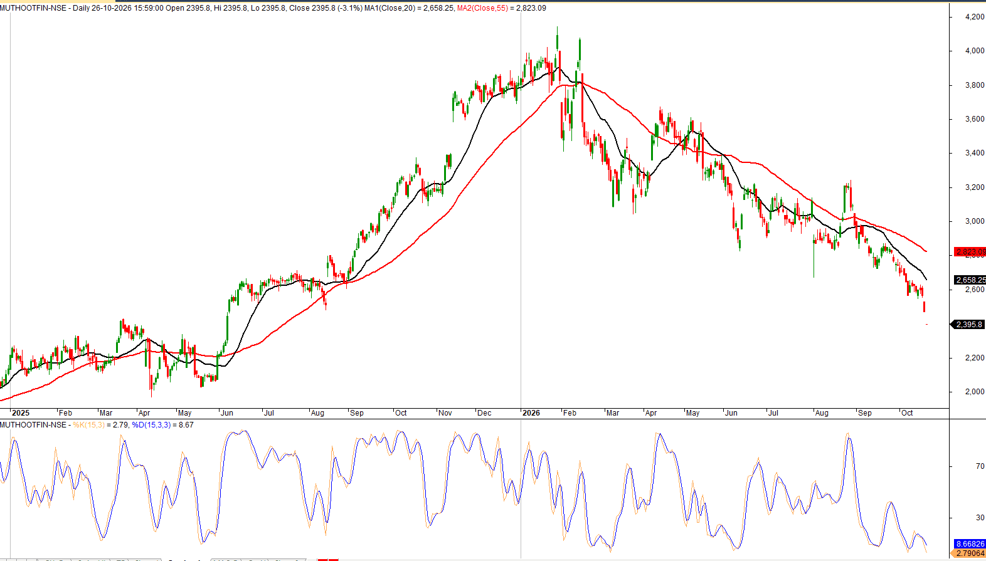Click the MUTHOOTFIN-NSE Daily title text
This screenshot has height=561, width=986.
(45, 8)
